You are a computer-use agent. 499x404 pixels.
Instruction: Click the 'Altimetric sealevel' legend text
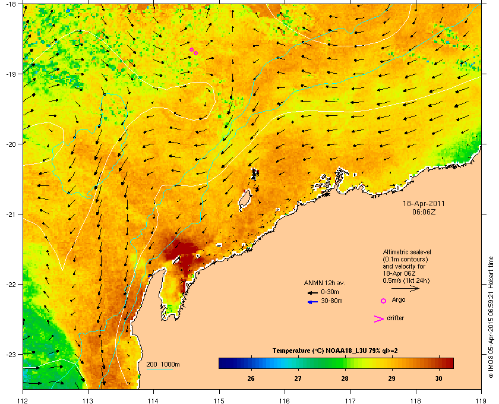[407, 252]
